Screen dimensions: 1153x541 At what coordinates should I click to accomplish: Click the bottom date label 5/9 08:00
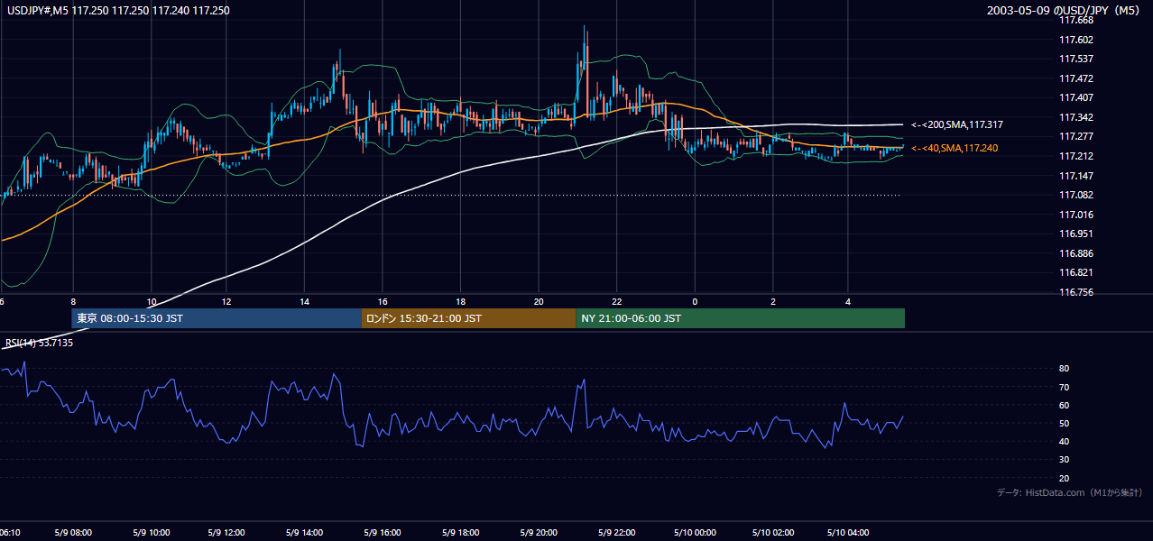point(73,533)
